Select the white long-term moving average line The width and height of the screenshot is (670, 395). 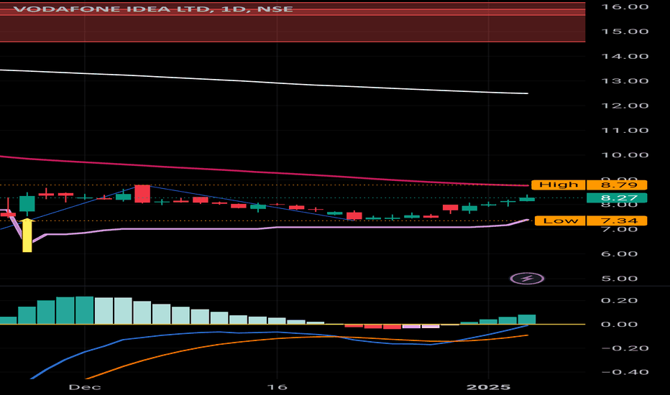265,81
